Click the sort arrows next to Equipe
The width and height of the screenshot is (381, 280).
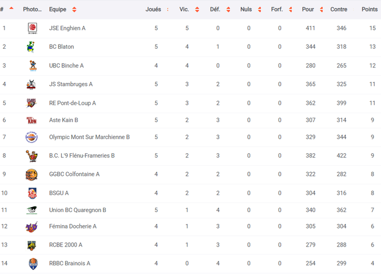pyautogui.click(x=74, y=10)
